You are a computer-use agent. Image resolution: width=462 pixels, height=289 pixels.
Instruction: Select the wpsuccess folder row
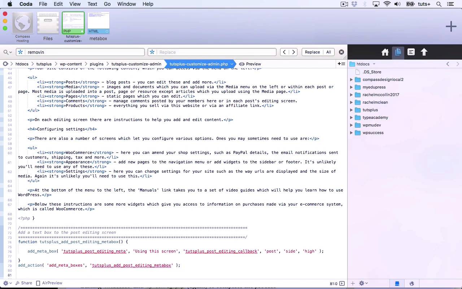(x=405, y=133)
